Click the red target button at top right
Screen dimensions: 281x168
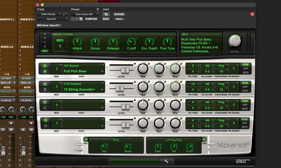252,14
